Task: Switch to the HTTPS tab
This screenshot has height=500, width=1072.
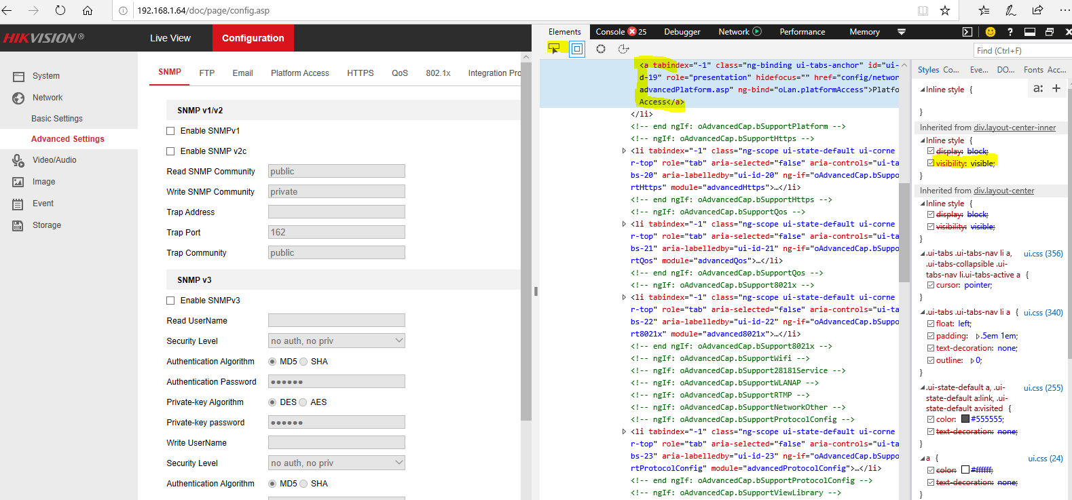Action: [360, 73]
